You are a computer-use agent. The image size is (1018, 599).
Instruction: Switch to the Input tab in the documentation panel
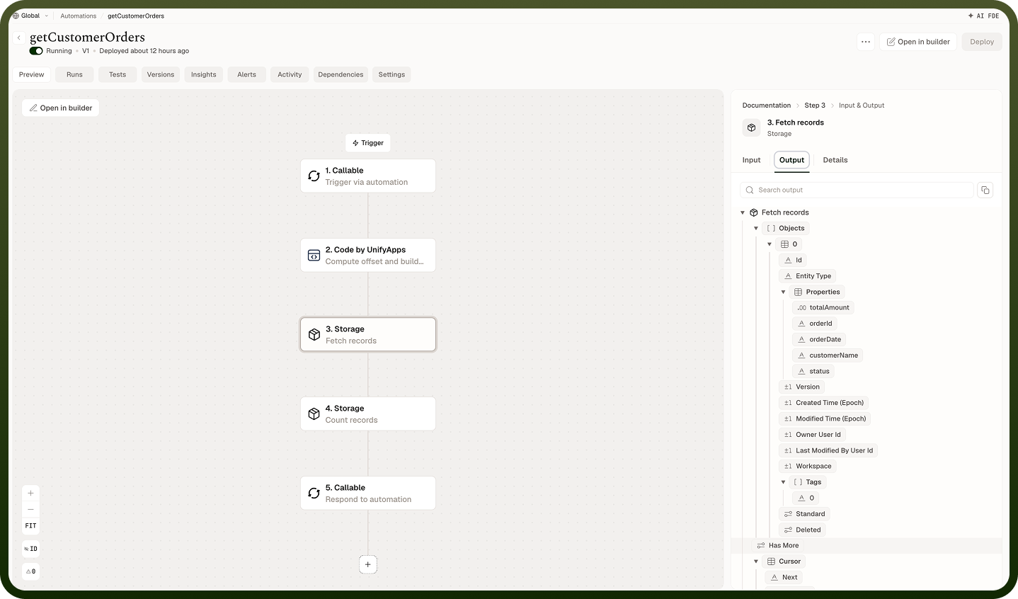click(x=751, y=160)
